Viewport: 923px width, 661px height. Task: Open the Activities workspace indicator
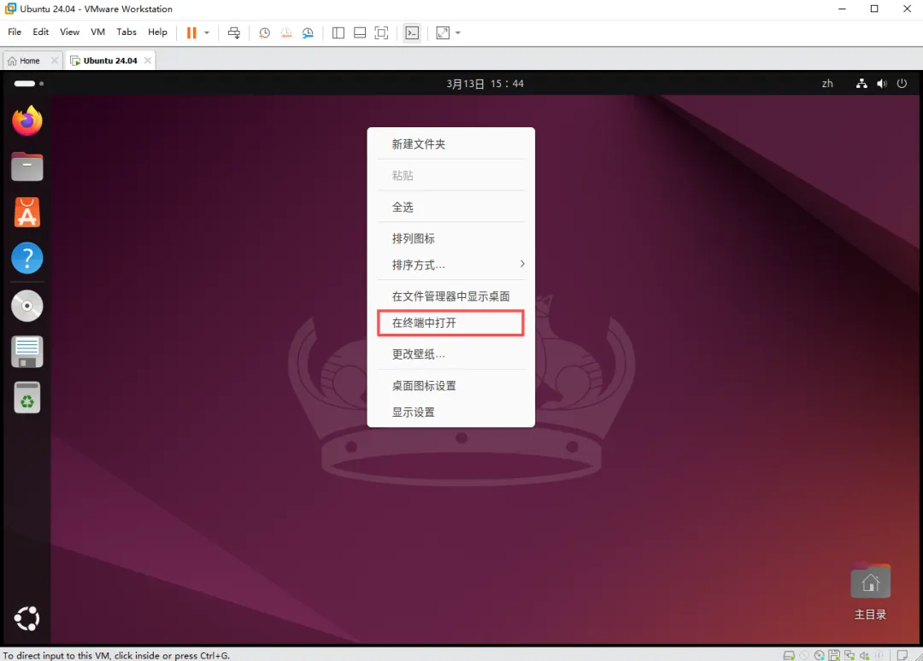coord(28,84)
